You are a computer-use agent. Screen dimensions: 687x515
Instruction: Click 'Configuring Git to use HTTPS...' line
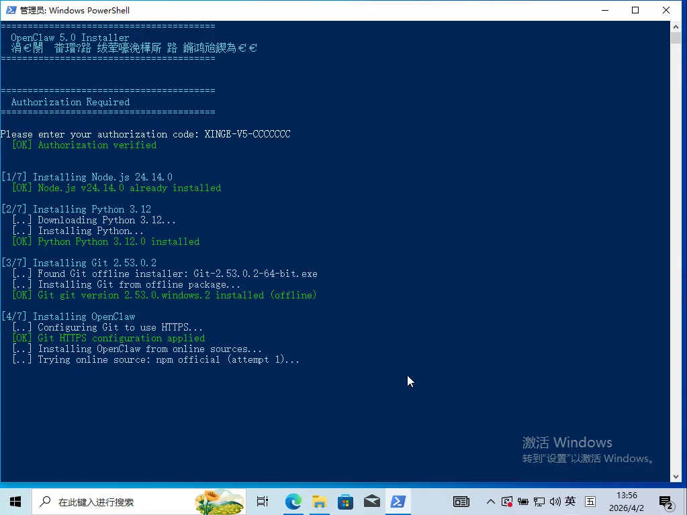coord(107,327)
